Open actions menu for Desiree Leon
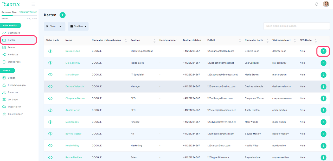This screenshot has height=161, width=333. click(x=323, y=51)
